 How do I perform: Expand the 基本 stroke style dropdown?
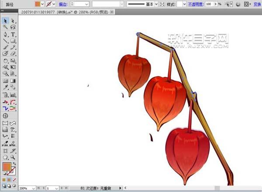click(156, 4)
